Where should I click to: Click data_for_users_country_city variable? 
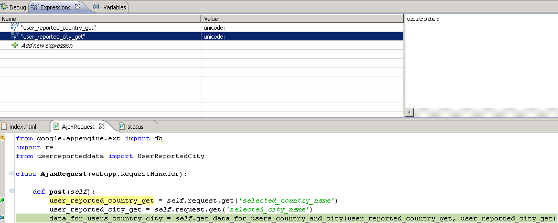106,218
